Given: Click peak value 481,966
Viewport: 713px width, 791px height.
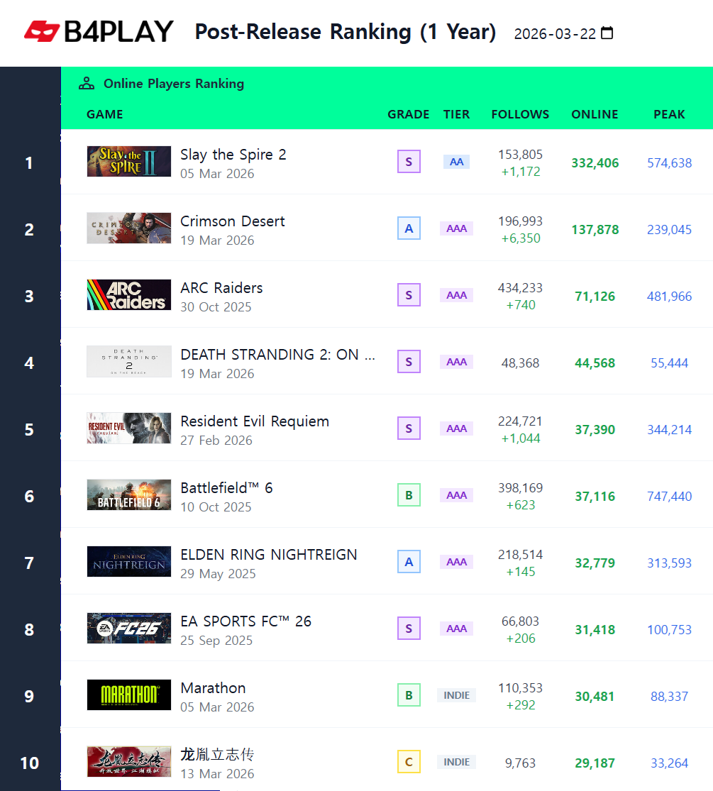Looking at the screenshot, I should click(669, 296).
